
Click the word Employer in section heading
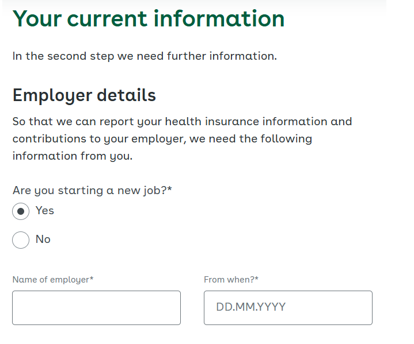52,95
